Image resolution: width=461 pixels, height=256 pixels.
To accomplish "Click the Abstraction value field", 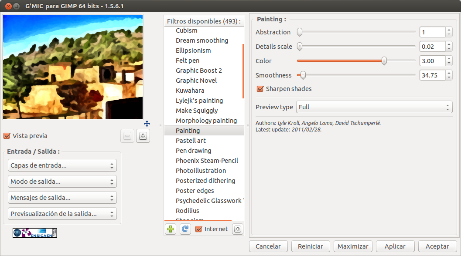I will point(433,32).
